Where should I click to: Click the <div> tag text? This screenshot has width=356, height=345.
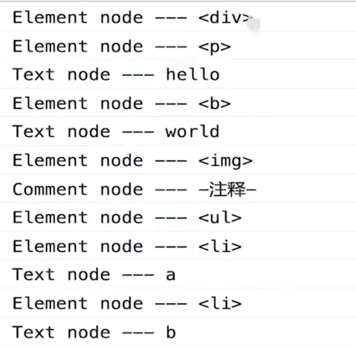coord(225,18)
